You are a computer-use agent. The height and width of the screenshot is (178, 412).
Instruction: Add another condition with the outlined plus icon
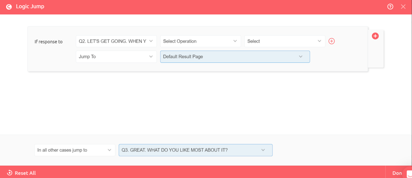pos(332,41)
